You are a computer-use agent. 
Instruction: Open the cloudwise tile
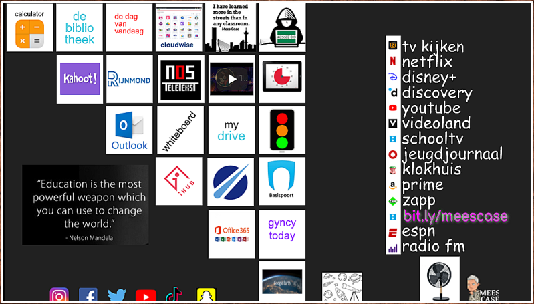click(x=179, y=27)
